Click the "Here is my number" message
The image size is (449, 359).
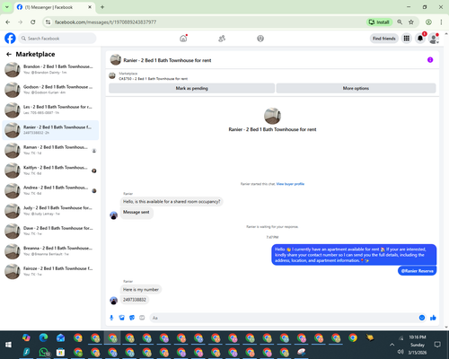point(141,289)
